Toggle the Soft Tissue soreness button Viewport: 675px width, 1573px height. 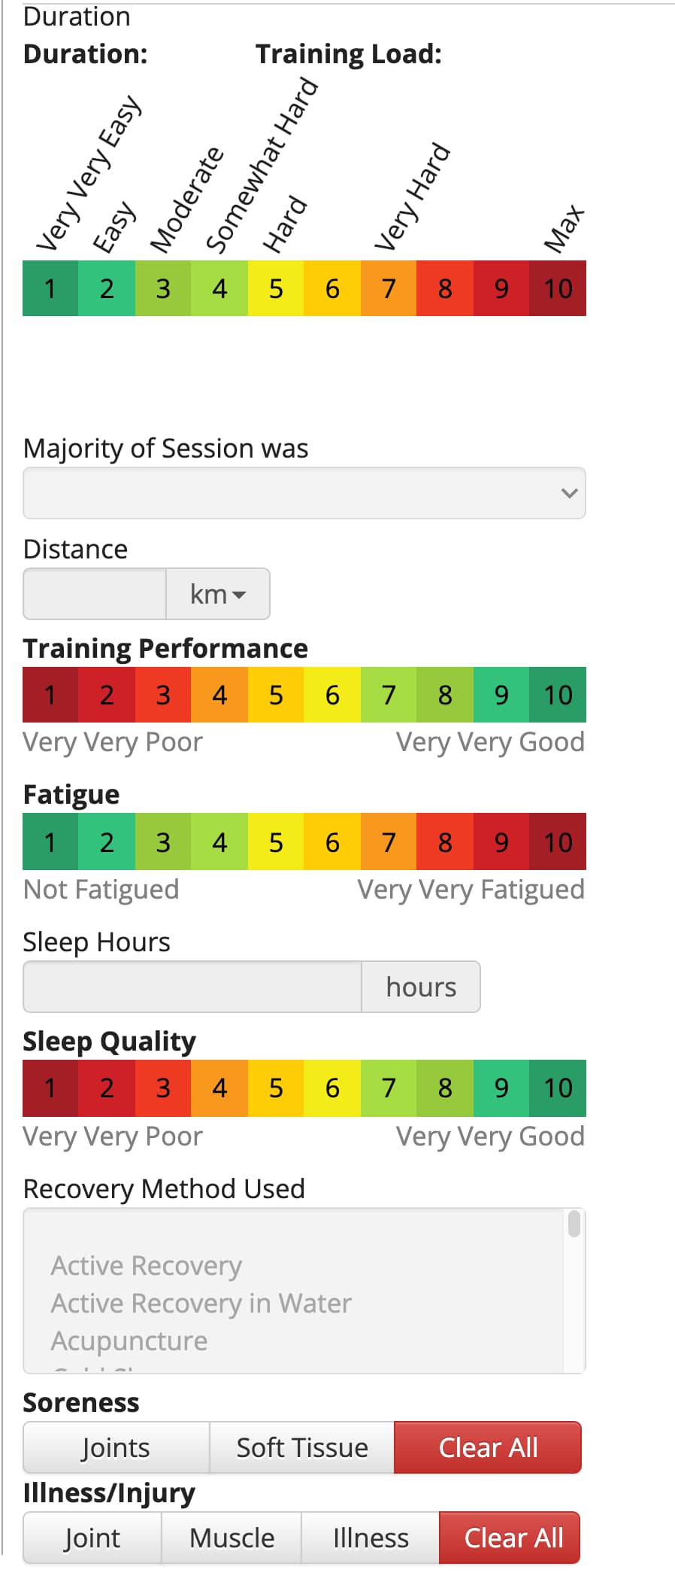coord(302,1447)
